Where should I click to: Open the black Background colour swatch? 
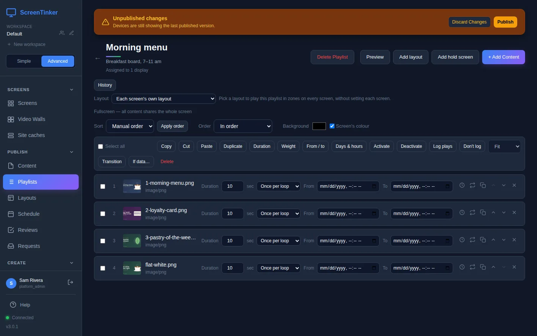point(319,126)
